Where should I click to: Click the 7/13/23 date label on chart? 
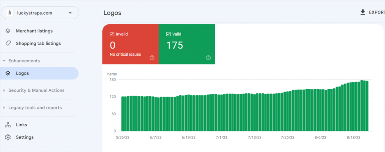coord(255,138)
